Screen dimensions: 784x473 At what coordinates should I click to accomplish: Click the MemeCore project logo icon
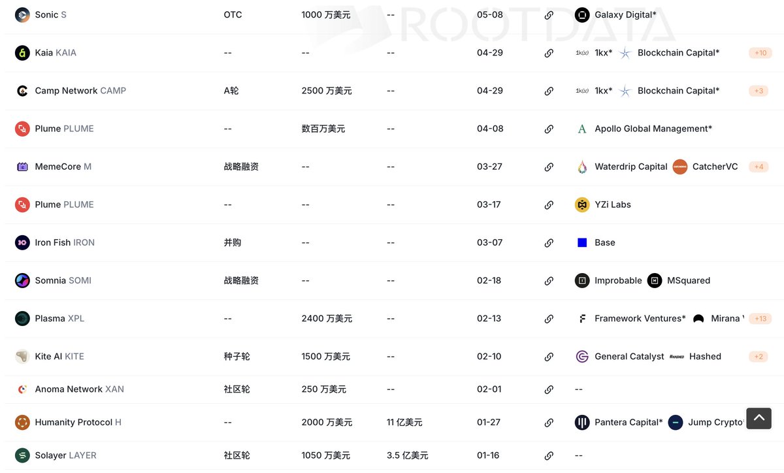coord(23,167)
